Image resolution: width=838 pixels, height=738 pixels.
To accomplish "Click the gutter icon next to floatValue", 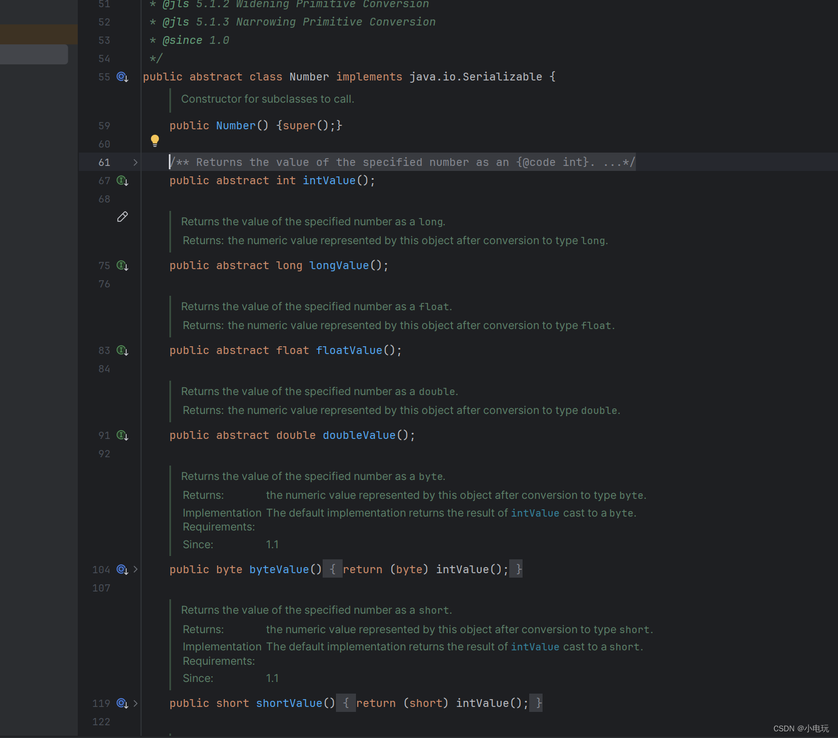I will pyautogui.click(x=122, y=351).
